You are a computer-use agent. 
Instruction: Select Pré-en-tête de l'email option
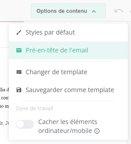(68, 50)
